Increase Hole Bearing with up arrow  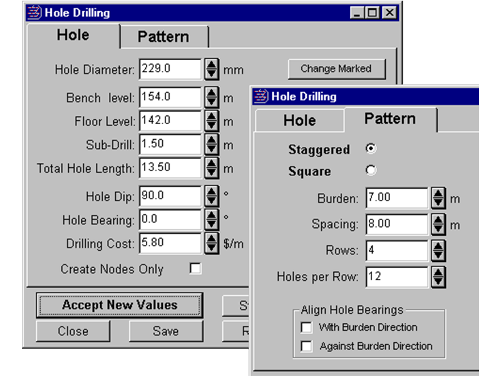212,215
